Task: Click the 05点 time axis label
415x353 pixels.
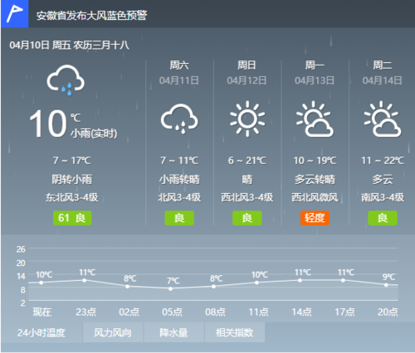Action: 172,312
